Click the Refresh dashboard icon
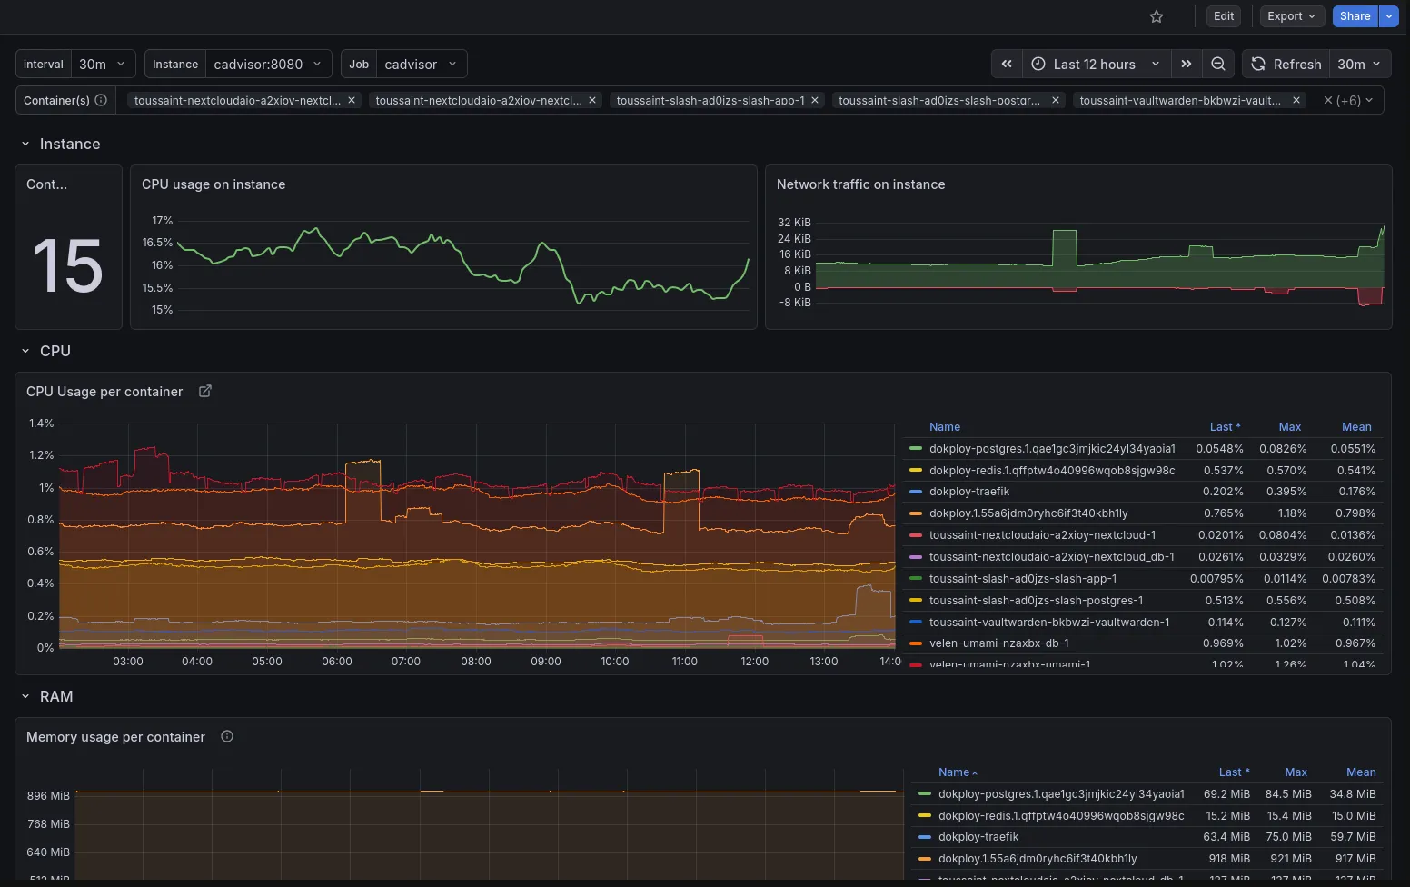Viewport: 1410px width, 887px height. pos(1257,64)
